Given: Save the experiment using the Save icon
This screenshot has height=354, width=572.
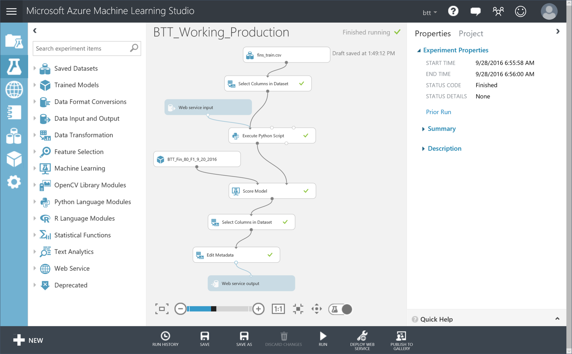Looking at the screenshot, I should click(x=205, y=339).
